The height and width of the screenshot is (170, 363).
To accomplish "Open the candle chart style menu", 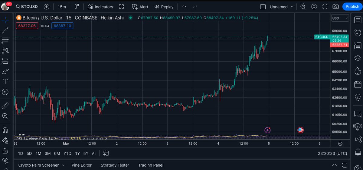I will pyautogui.click(x=77, y=7).
